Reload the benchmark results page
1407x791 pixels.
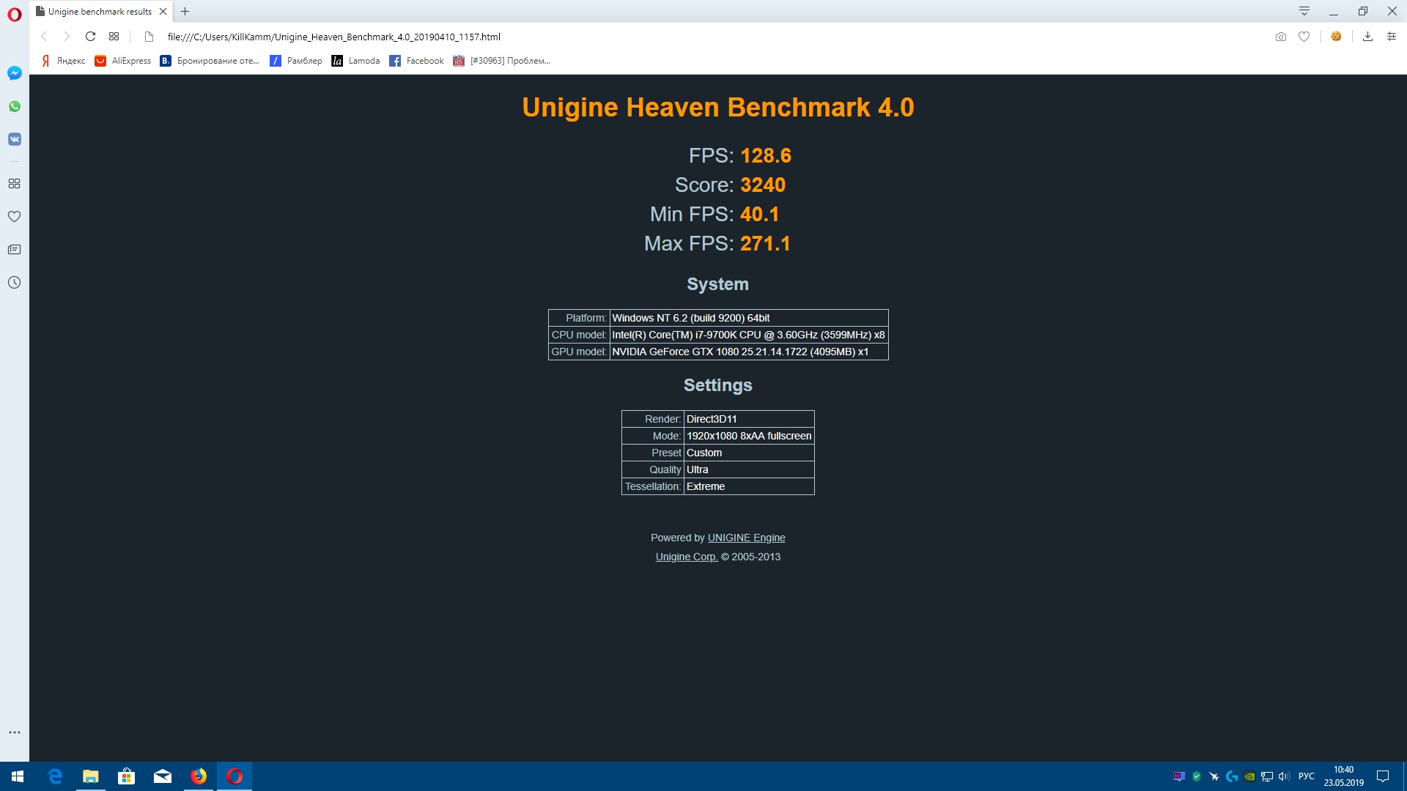90,37
